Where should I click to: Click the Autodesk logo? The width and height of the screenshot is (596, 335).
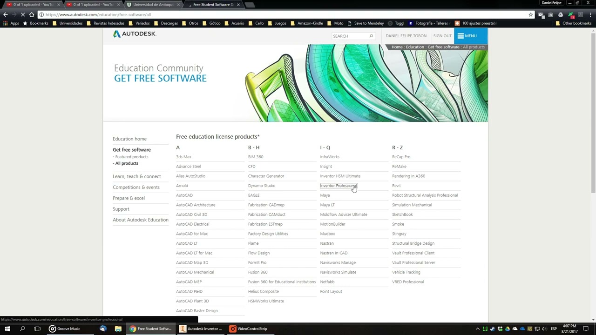(x=134, y=34)
